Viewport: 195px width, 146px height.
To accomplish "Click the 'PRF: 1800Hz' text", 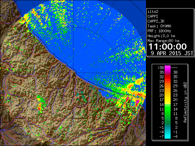I will (x=159, y=31).
